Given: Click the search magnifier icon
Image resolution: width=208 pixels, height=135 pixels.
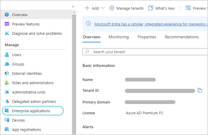Looking at the screenshot, I should [87, 51].
